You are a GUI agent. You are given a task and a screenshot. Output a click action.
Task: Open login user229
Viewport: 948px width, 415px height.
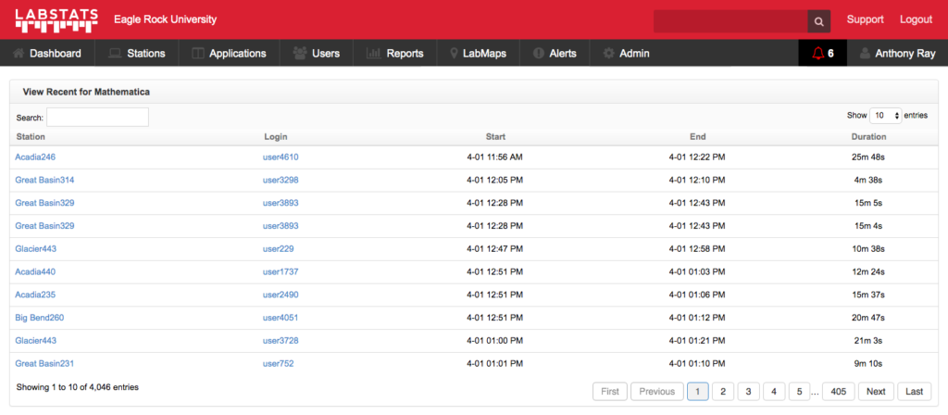pos(278,248)
